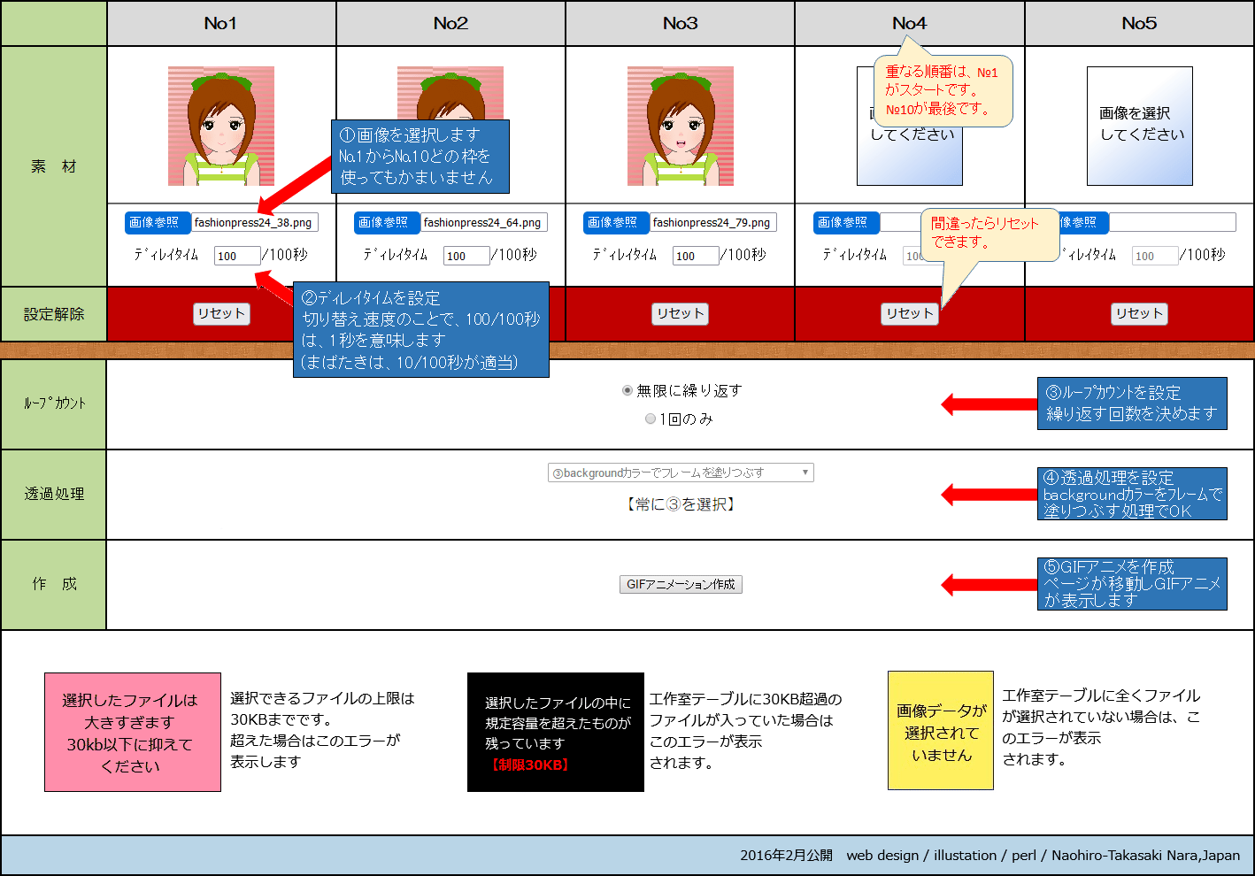Select the 1回のみ loop radio option
1255x876 pixels.
click(x=651, y=419)
